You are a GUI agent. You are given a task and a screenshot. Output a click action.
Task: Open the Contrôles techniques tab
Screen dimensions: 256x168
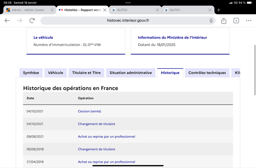[207, 73]
